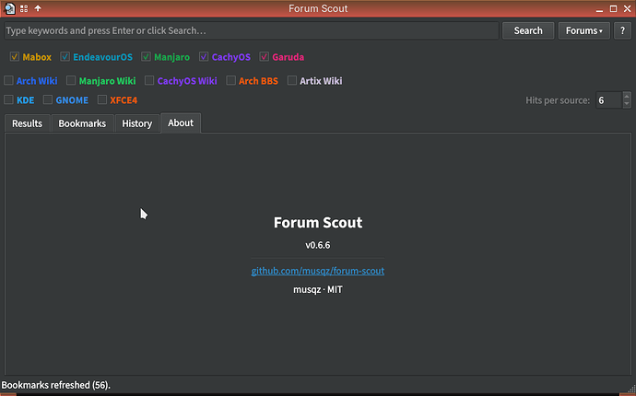
Task: Uncheck the CachyOS forum checkbox
Action: (204, 57)
